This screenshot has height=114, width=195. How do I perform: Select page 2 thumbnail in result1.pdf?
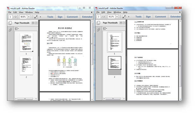pyautogui.click(x=26, y=66)
